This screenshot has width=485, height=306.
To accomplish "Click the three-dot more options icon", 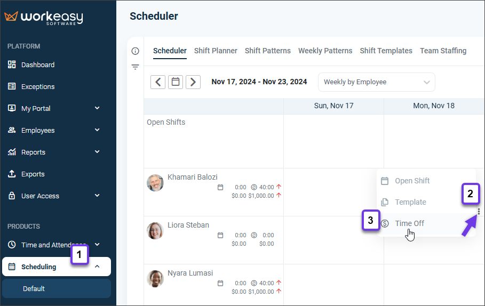I will (x=479, y=211).
